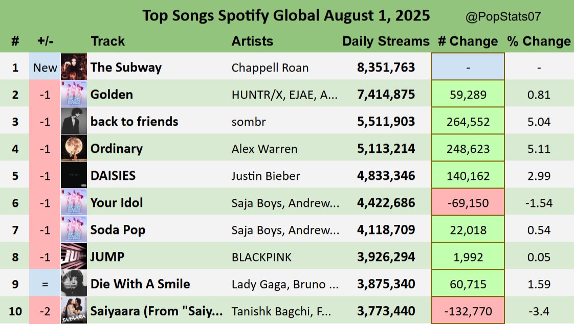Click the BLACKPINK artist name

pos(263,257)
